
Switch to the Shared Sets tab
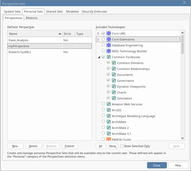point(54,12)
